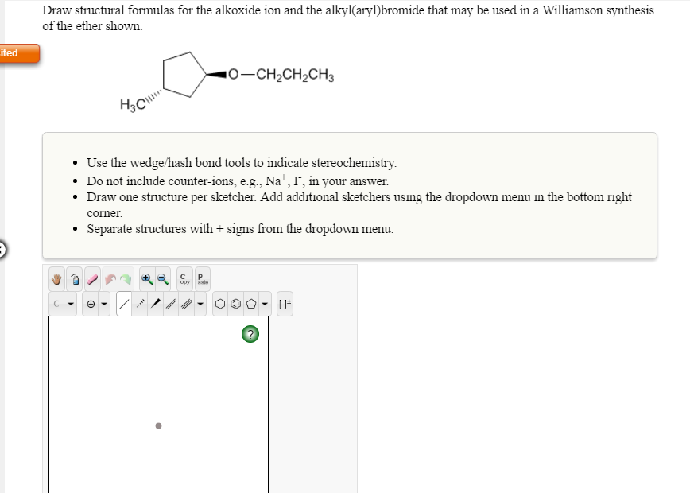Click the charge bracket [ ]± tool
690x493 pixels.
(285, 305)
